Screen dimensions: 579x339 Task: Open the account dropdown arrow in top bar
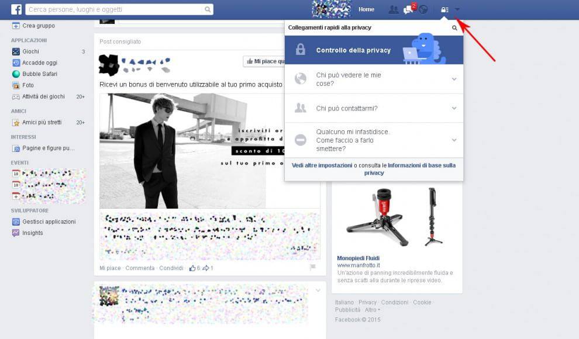pyautogui.click(x=457, y=9)
